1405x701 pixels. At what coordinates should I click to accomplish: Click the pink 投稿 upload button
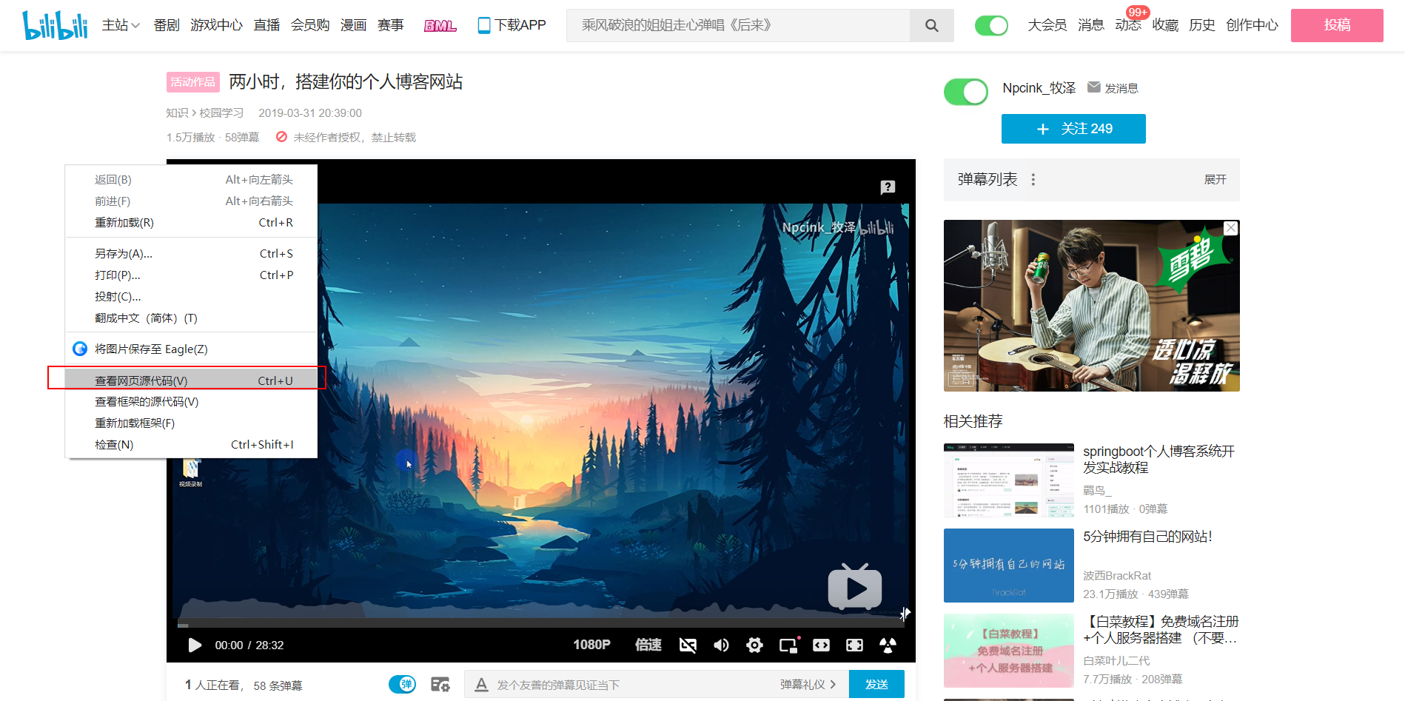pos(1336,25)
